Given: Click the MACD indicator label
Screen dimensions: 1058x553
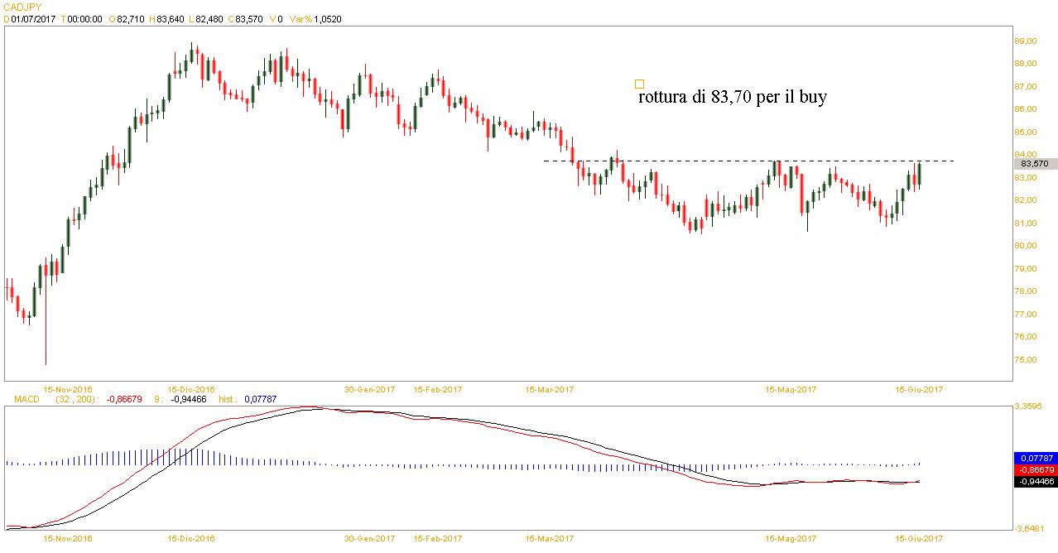Looking at the screenshot, I should 26,400.
